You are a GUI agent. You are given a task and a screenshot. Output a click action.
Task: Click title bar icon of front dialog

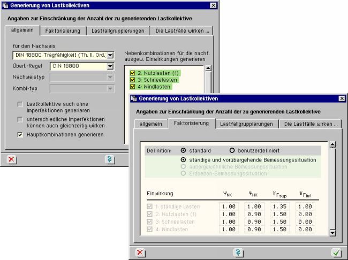click(134, 99)
